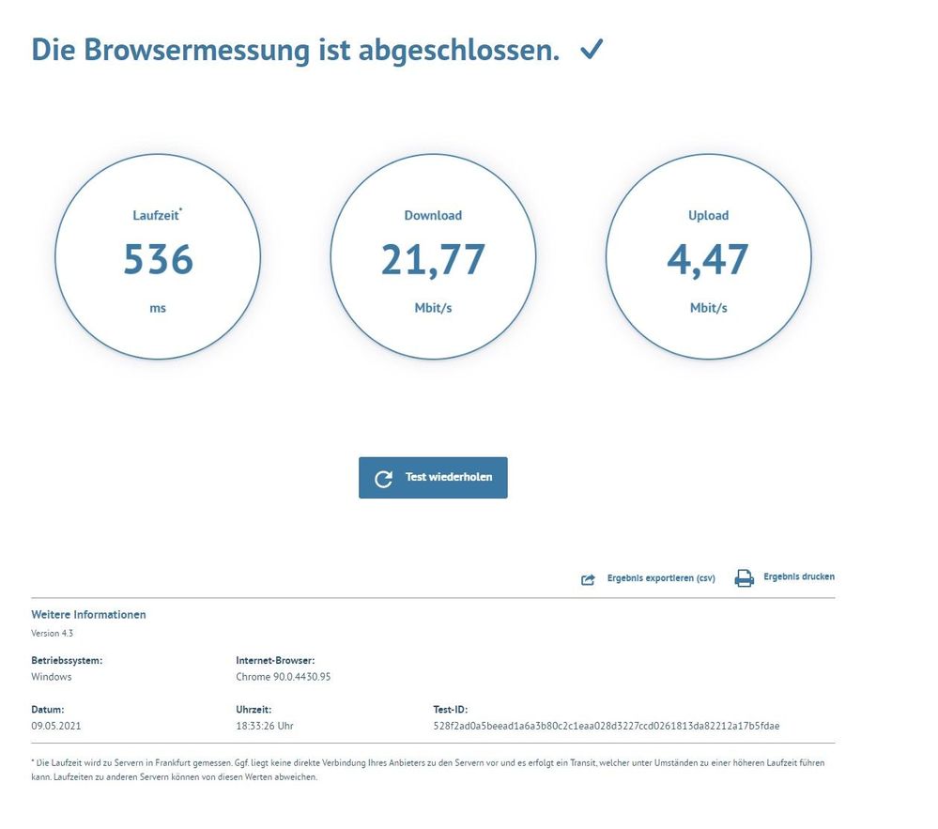Click the asterisk marker on Laufzeit label
The height and width of the screenshot is (829, 938).
183,208
